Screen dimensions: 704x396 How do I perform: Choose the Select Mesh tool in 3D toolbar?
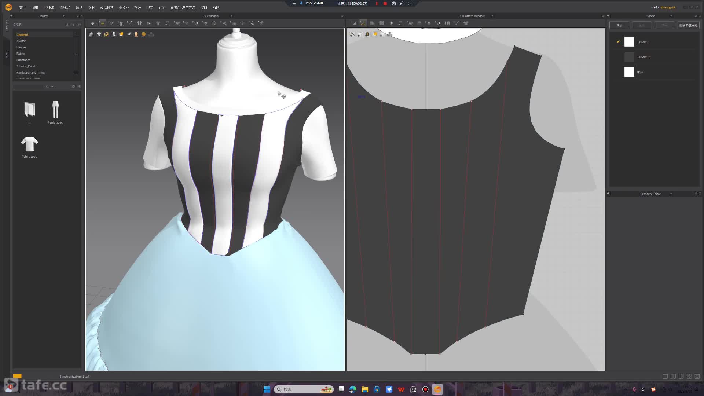111,23
